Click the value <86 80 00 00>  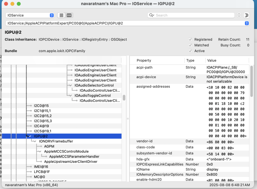(x=220, y=142)
